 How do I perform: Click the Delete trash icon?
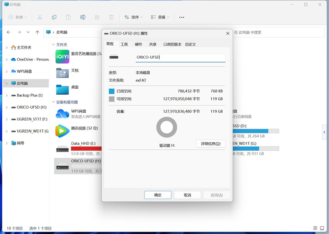click(x=111, y=17)
